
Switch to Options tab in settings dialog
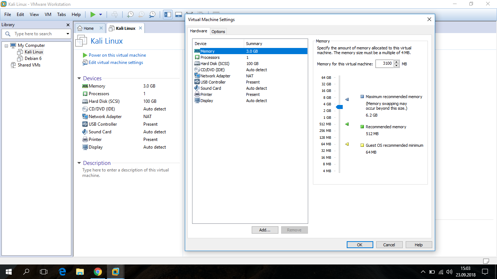(218, 32)
